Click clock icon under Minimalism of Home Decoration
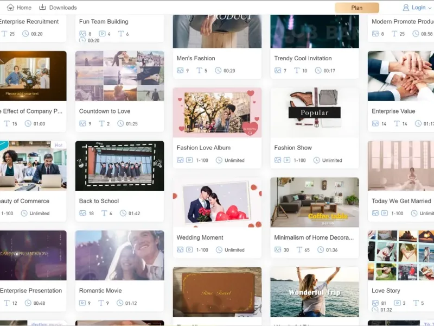 321,250
